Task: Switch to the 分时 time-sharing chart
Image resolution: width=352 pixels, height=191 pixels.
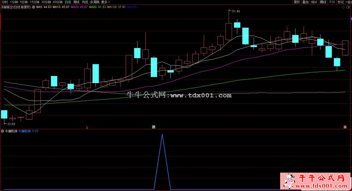Action: click(5, 2)
